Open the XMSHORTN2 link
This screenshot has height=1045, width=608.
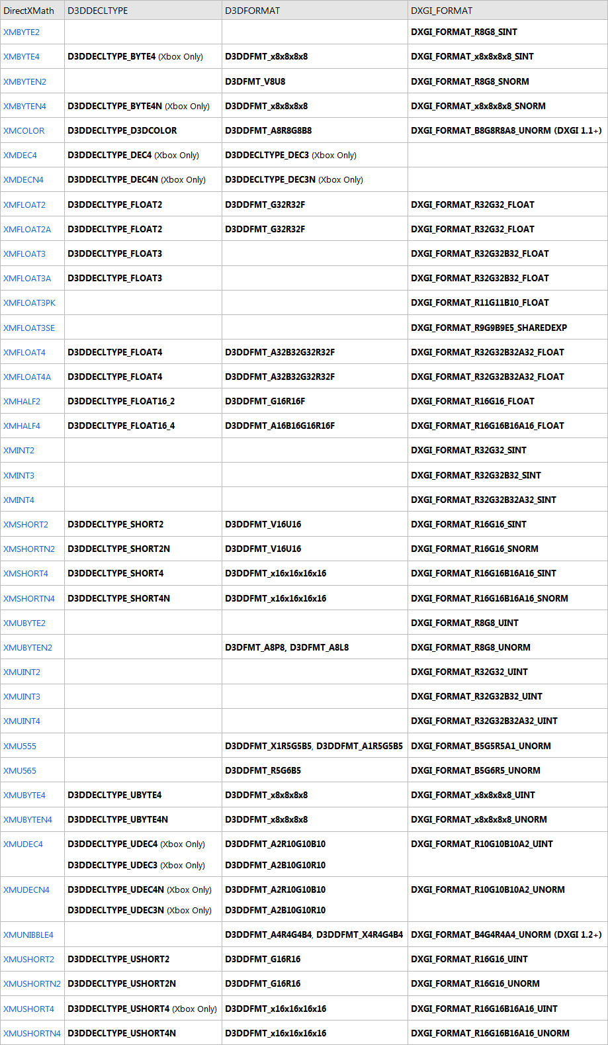click(x=29, y=549)
